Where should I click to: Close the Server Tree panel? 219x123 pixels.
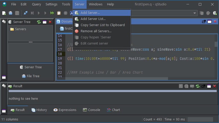point(50,22)
